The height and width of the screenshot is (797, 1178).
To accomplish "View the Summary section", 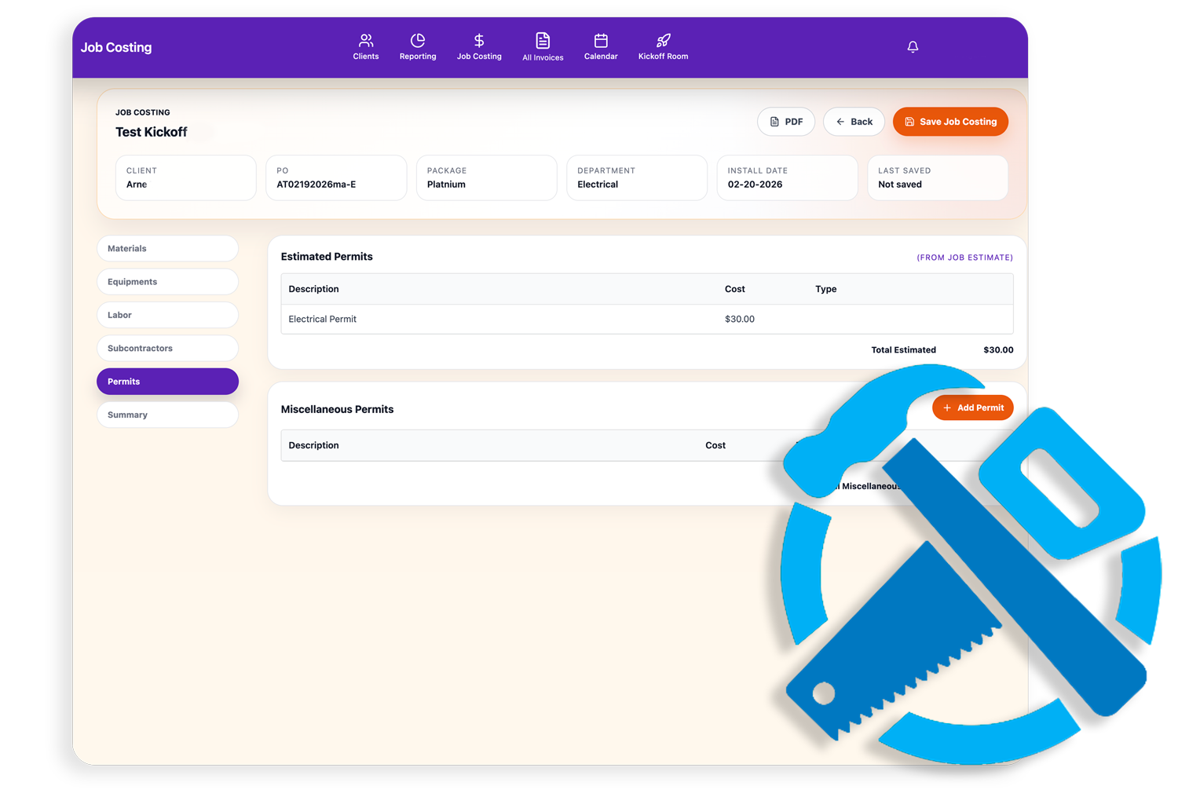I will pyautogui.click(x=167, y=415).
